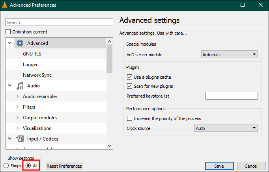Click the Preferred keystore list field
269x172 pixels.
[x=232, y=96]
